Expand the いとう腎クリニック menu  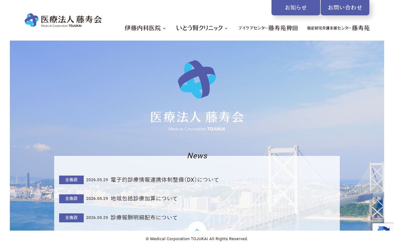click(x=202, y=28)
